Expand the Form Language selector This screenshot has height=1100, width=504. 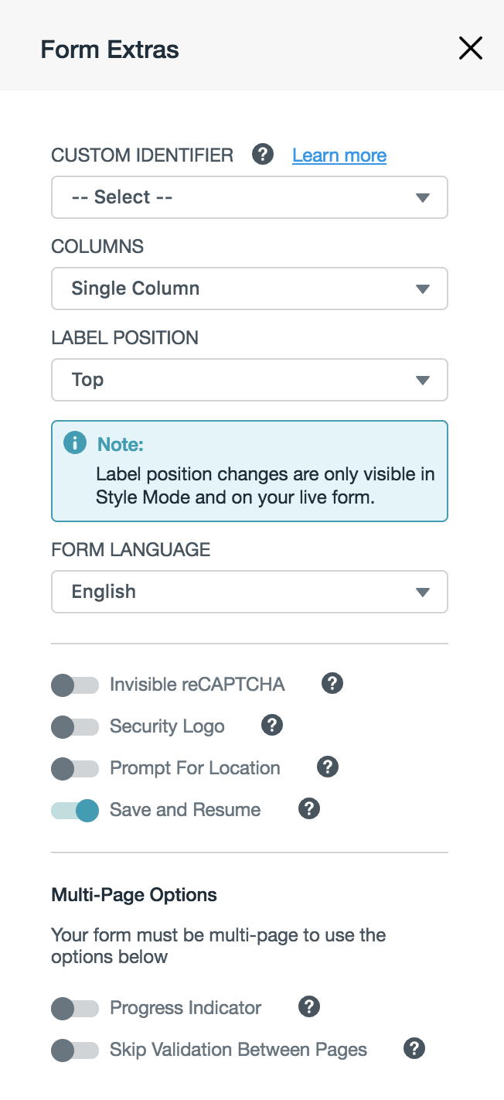[249, 592]
